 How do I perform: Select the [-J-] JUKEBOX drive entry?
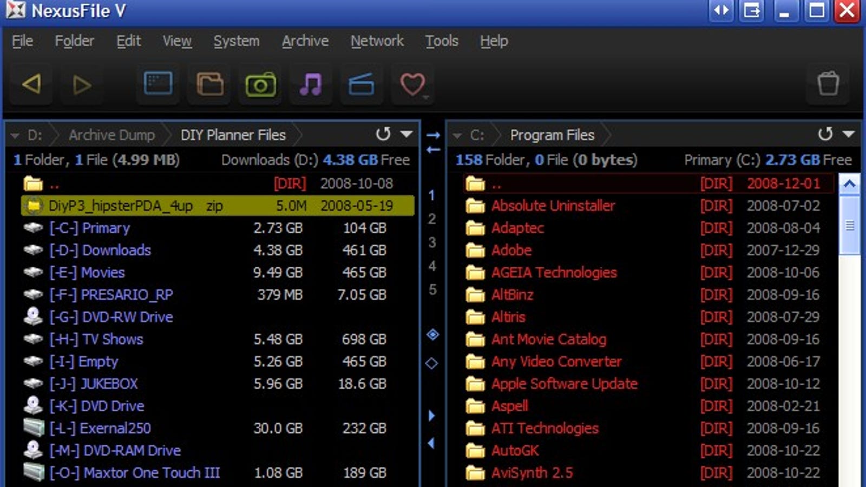(x=218, y=384)
